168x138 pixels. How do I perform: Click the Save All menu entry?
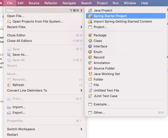44,60
